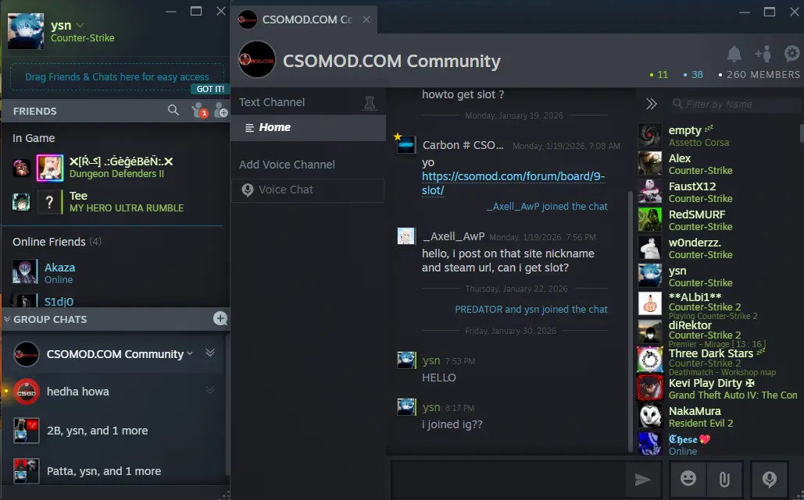The image size is (804, 500).
Task: Open notification bell settings for CSOMOD group
Action: coord(734,53)
